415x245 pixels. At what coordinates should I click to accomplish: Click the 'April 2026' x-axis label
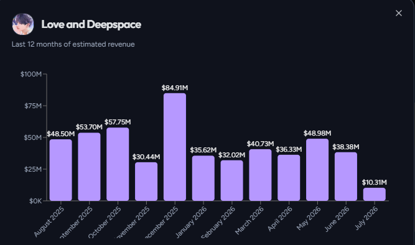280,219
